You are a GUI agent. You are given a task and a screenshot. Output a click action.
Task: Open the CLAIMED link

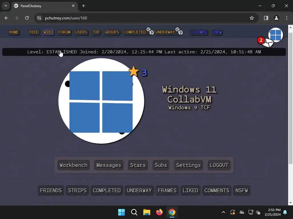click(199, 32)
